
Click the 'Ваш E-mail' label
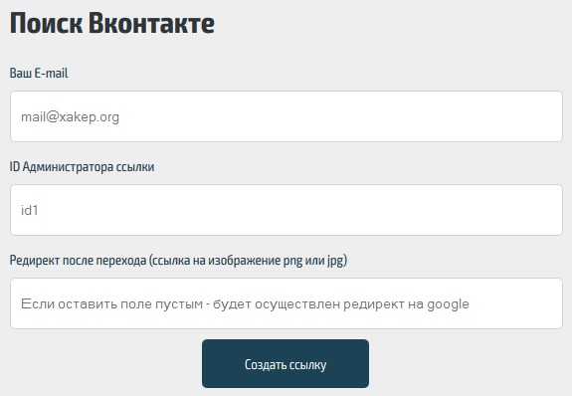click(39, 74)
